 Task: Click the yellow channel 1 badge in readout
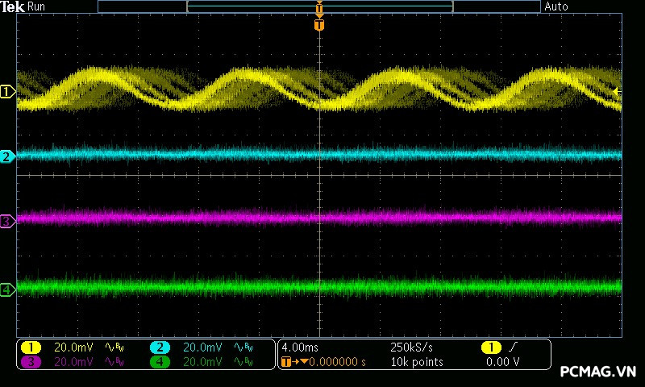pos(31,347)
